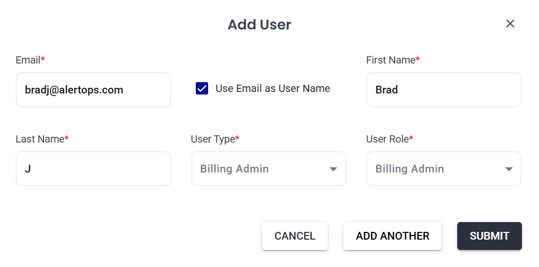Uncheck the Use Email as User Name checkbox
The height and width of the screenshot is (267, 539).
tap(202, 89)
